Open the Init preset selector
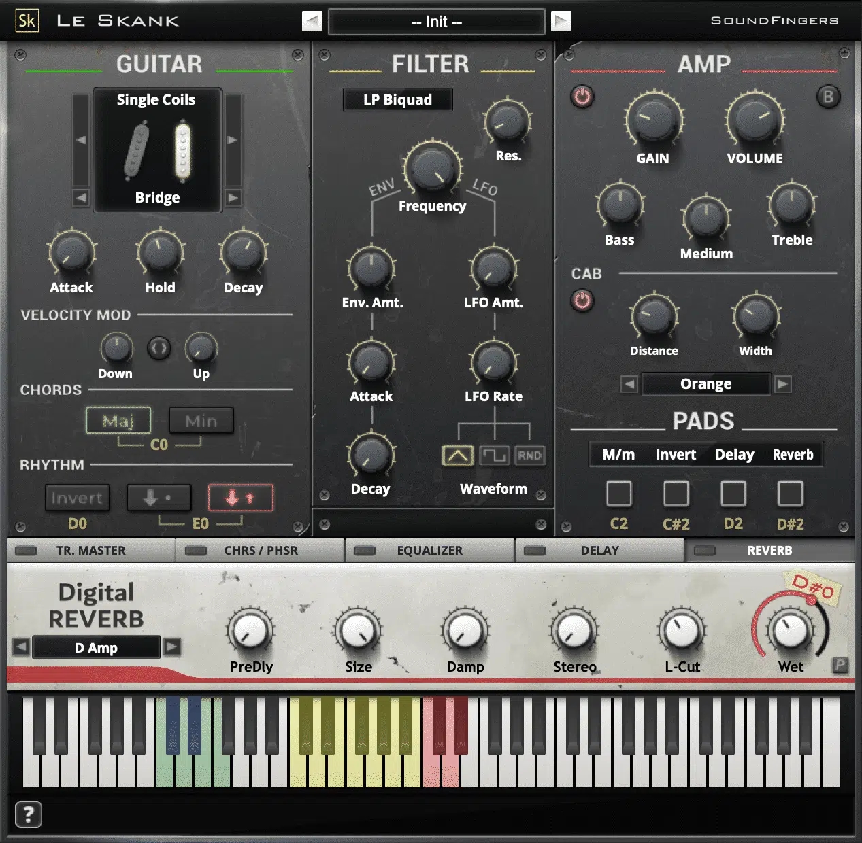 point(436,22)
